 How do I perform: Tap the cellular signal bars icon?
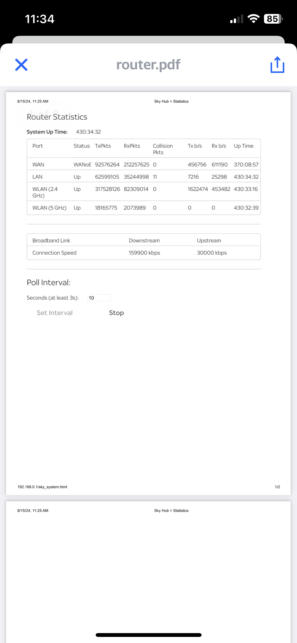237,19
